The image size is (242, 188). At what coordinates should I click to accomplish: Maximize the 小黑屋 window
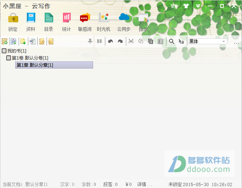pyautogui.click(x=222, y=6)
